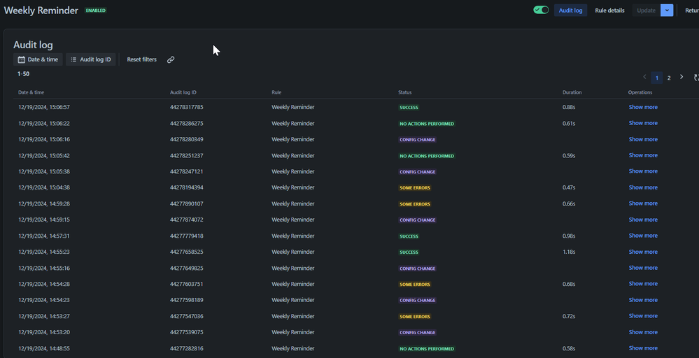Click the Update button
The image size is (699, 358).
(x=646, y=10)
